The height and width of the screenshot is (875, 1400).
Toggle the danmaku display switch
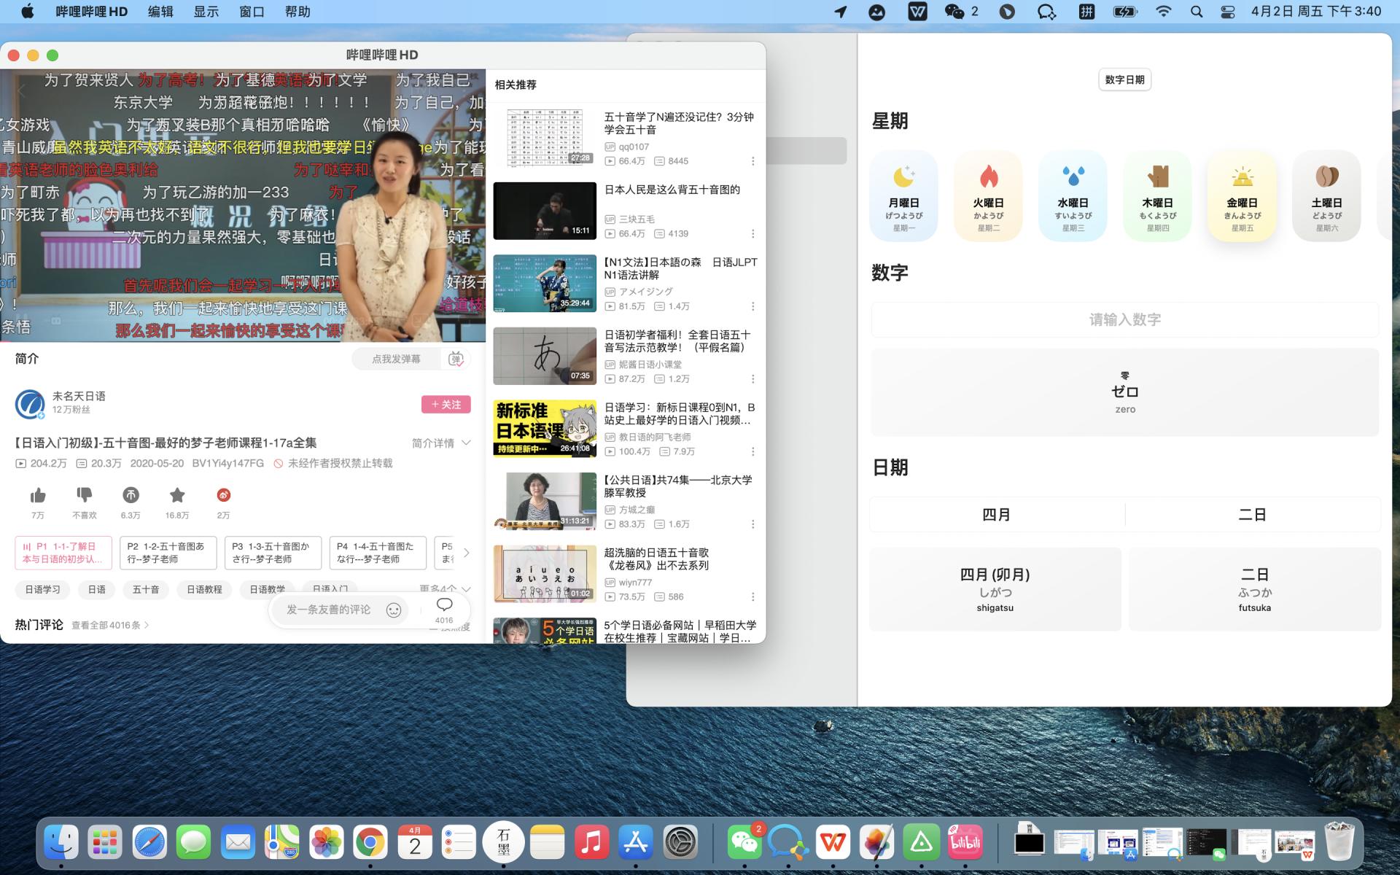point(457,359)
